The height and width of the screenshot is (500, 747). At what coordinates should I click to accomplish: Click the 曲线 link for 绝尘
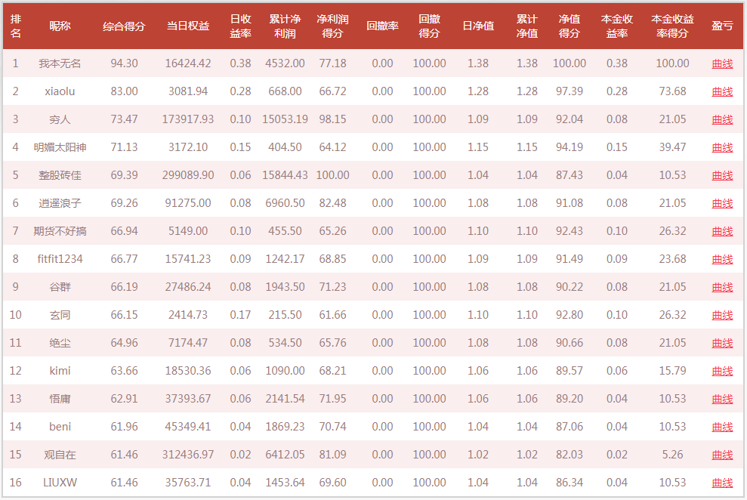pyautogui.click(x=722, y=344)
